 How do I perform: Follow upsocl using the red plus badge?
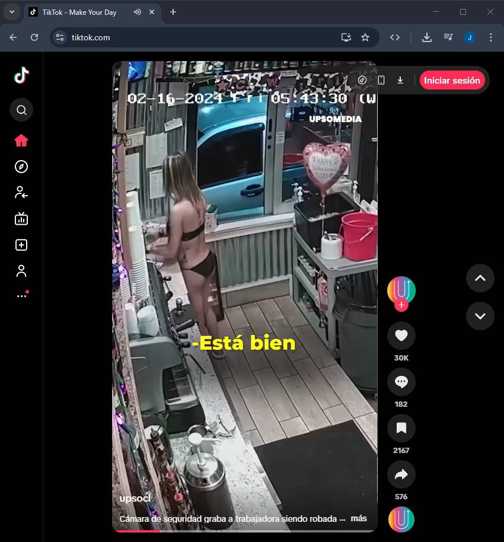click(x=401, y=305)
